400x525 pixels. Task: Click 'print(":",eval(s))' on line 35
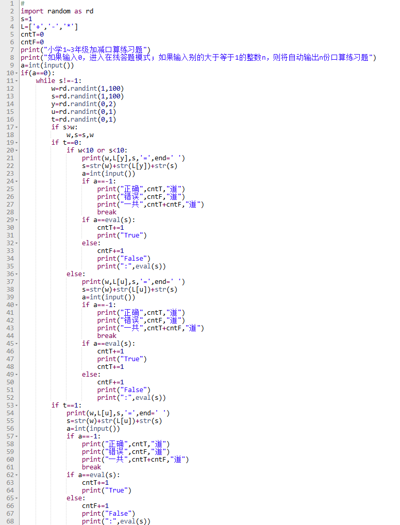pos(131,266)
